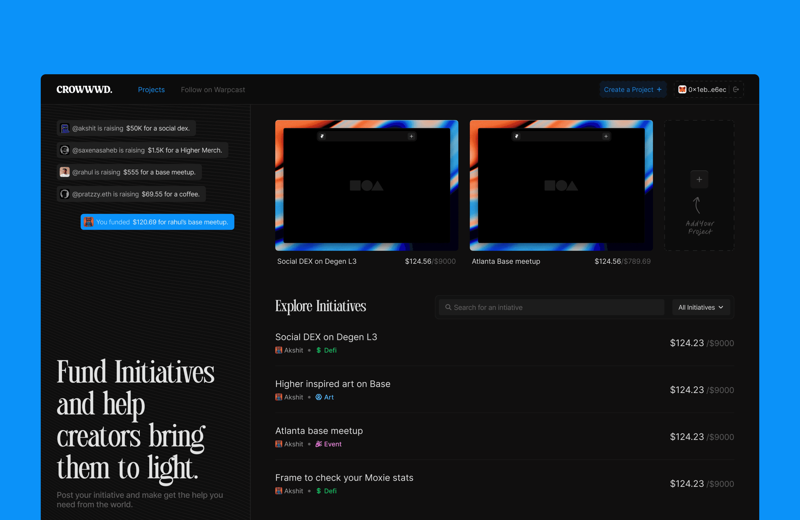Click the "$555 for a base meetup." feed text

click(159, 172)
